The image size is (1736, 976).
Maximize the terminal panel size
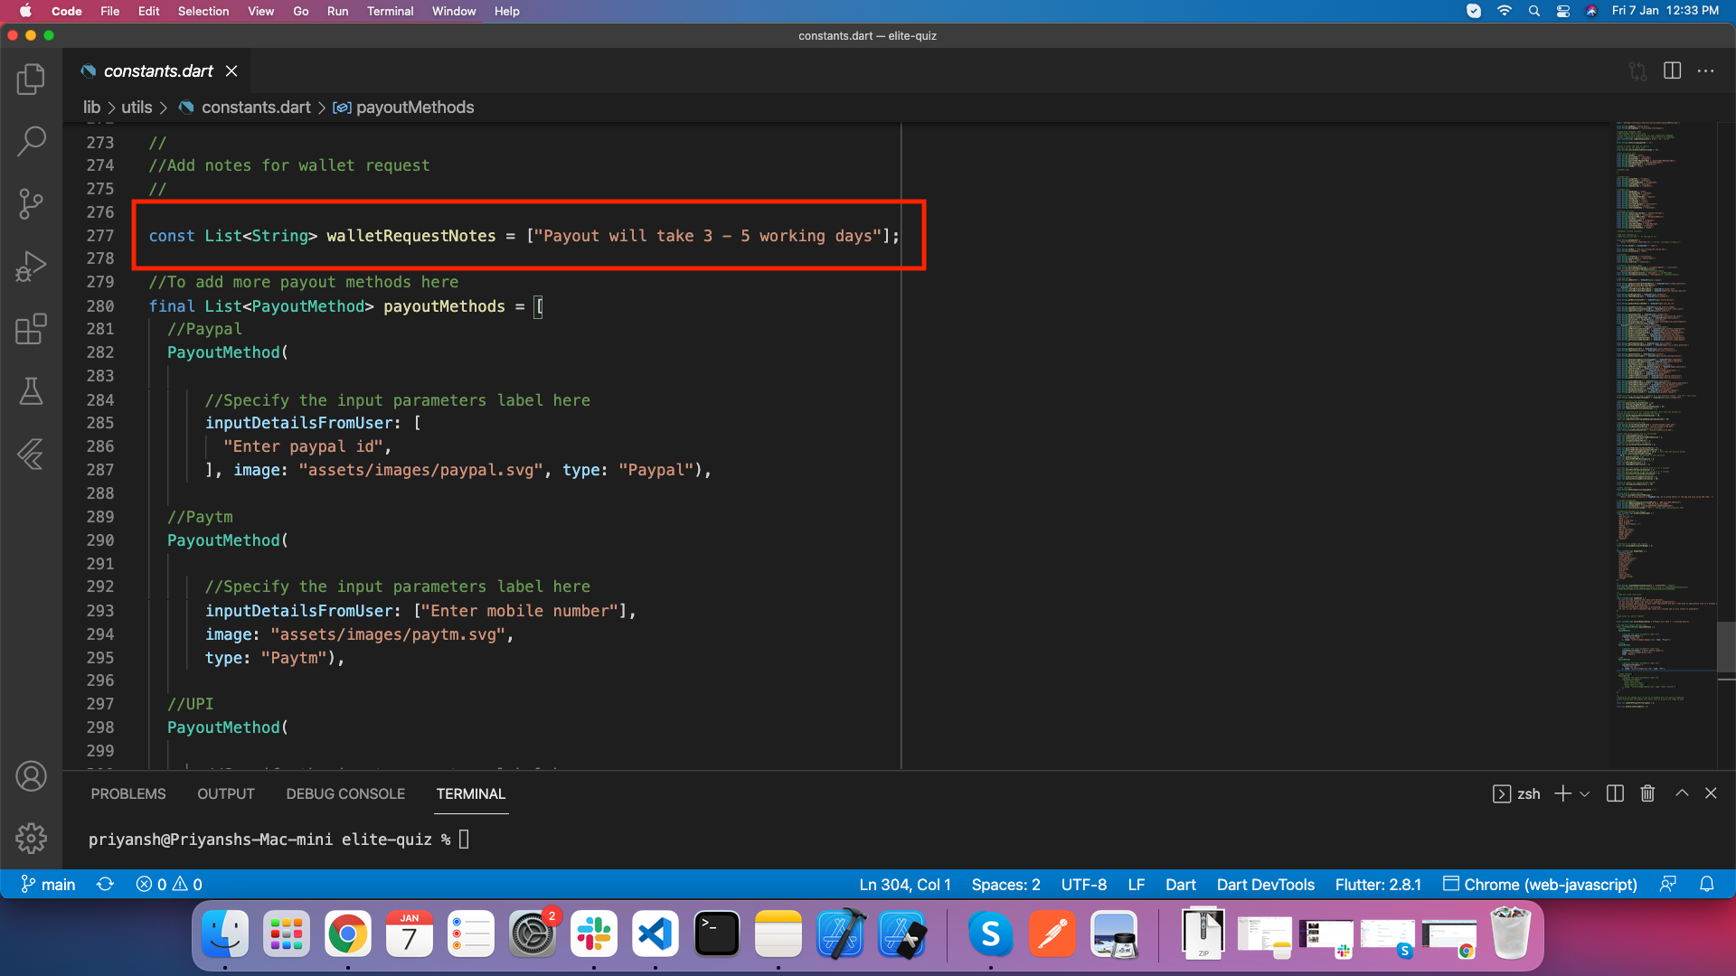point(1682,793)
